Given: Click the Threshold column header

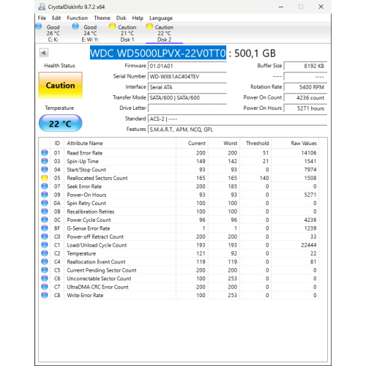Looking at the screenshot, I should click(x=255, y=143).
